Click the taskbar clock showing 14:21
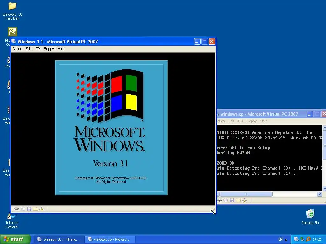Image resolution: width=326 pixels, height=244 pixels. [317, 240]
